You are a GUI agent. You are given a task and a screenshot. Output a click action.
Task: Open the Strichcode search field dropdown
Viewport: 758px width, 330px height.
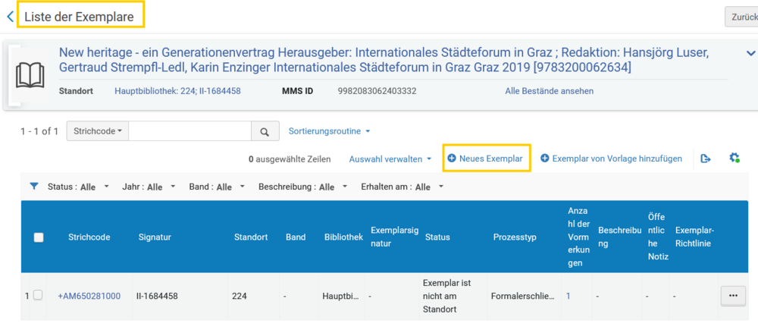(98, 131)
